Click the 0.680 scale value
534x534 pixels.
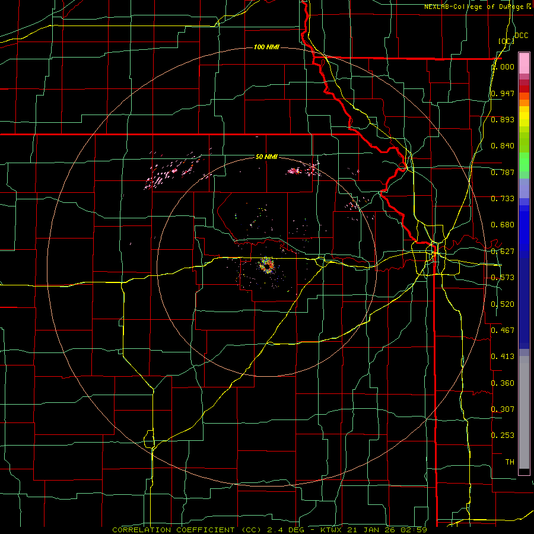pyautogui.click(x=503, y=225)
